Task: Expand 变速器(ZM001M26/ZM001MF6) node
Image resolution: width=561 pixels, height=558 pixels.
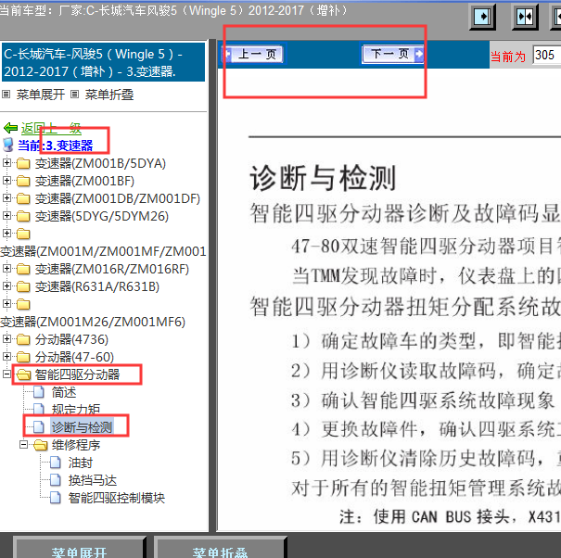Action: [6, 304]
